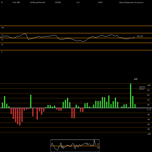Click the MR panel title label

(x=136, y=79)
